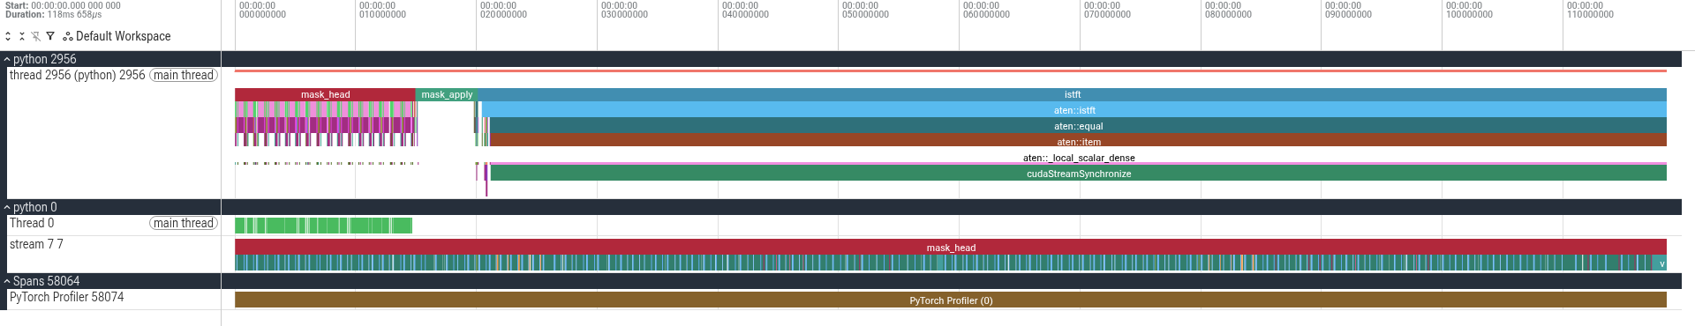Screen dimensions: 1695x326
Task: Select the aten::istft slice
Action: point(1074,110)
